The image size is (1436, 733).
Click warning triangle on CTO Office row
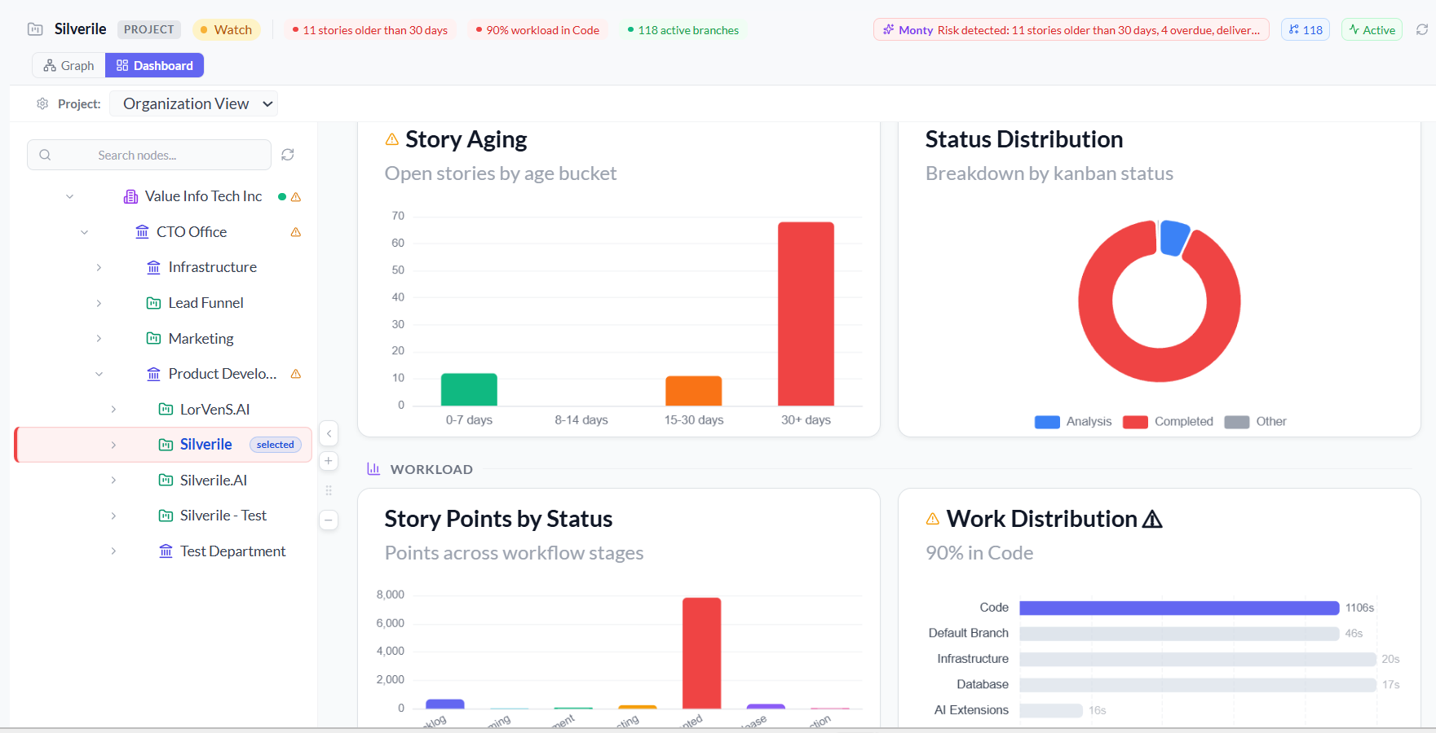click(296, 232)
